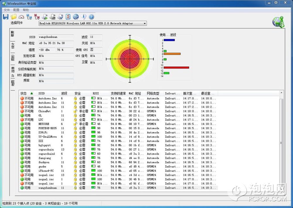The height and width of the screenshot is (208, 293).
Task: Open the red checklist options icon
Action: [x=68, y=17]
